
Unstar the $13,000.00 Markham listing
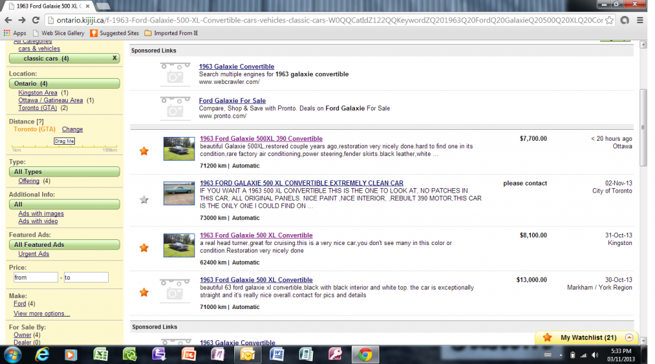144,292
